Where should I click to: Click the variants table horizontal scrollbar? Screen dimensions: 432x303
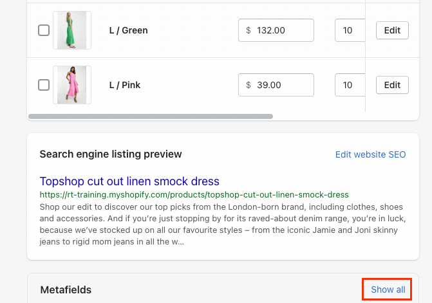[x=151, y=116]
